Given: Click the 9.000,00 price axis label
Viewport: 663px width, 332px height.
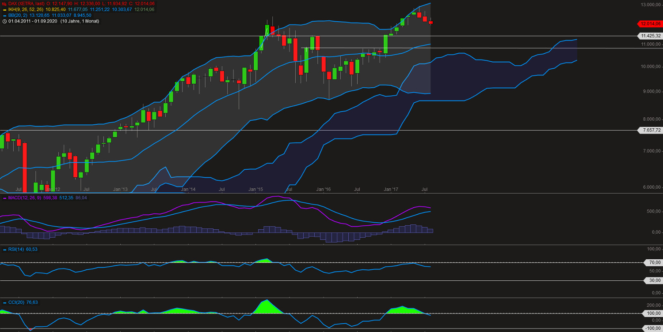Looking at the screenshot, I should [652, 92].
